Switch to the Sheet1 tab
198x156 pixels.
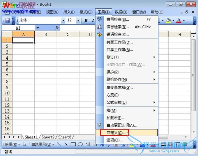[x=31, y=137]
